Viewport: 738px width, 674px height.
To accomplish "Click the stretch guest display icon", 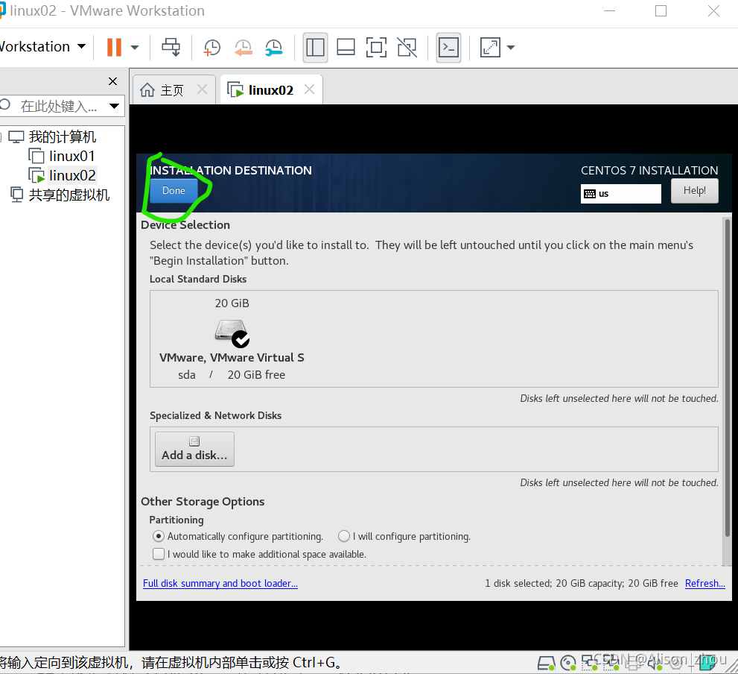I will [x=490, y=47].
